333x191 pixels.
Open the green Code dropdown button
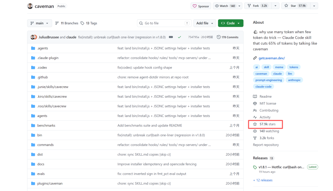pos(231,23)
